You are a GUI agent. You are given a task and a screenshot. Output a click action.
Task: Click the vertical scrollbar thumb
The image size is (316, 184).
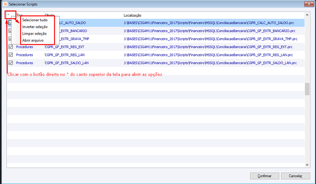pyautogui.click(x=307, y=89)
